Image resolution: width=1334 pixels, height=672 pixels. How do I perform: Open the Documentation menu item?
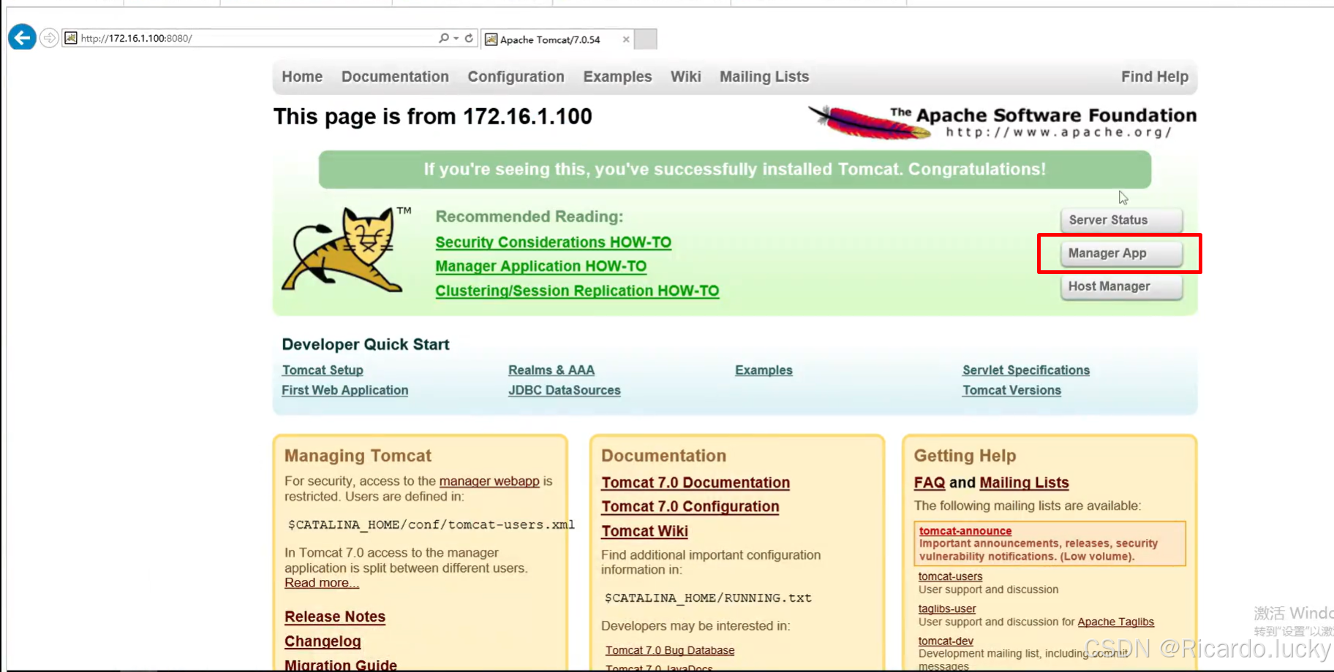(x=395, y=77)
